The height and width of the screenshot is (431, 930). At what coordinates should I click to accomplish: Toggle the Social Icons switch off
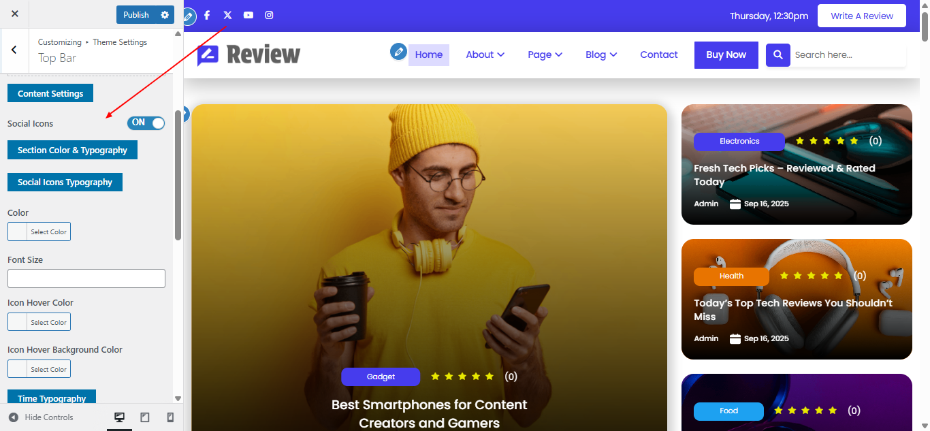[x=146, y=123]
